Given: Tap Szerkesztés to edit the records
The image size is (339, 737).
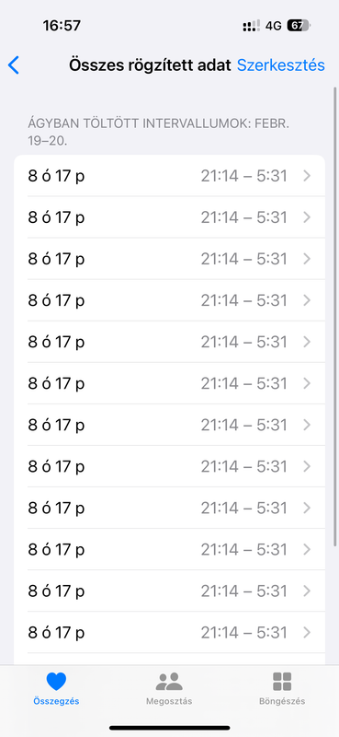Looking at the screenshot, I should [x=281, y=65].
